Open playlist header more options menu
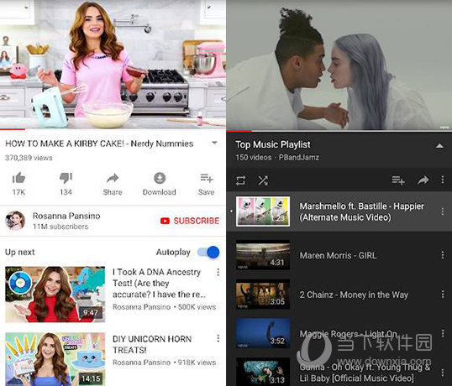The height and width of the screenshot is (386, 452). point(443,180)
